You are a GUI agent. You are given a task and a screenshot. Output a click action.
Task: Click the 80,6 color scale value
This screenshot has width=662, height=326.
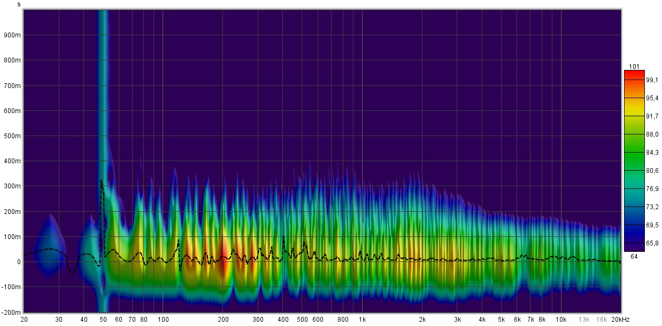coord(652,170)
